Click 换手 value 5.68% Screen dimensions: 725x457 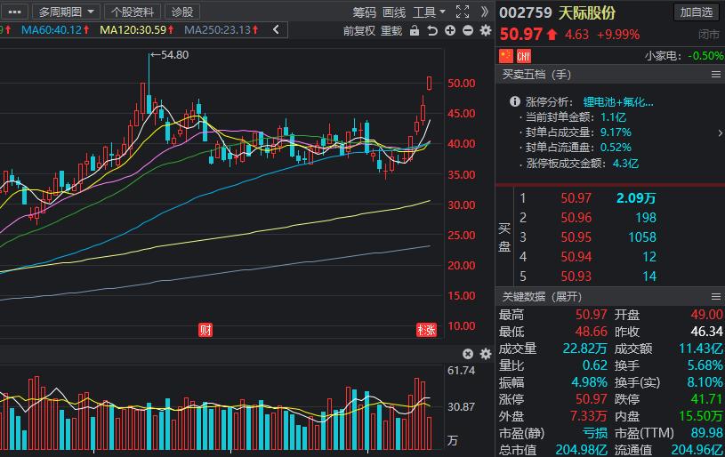click(705, 365)
